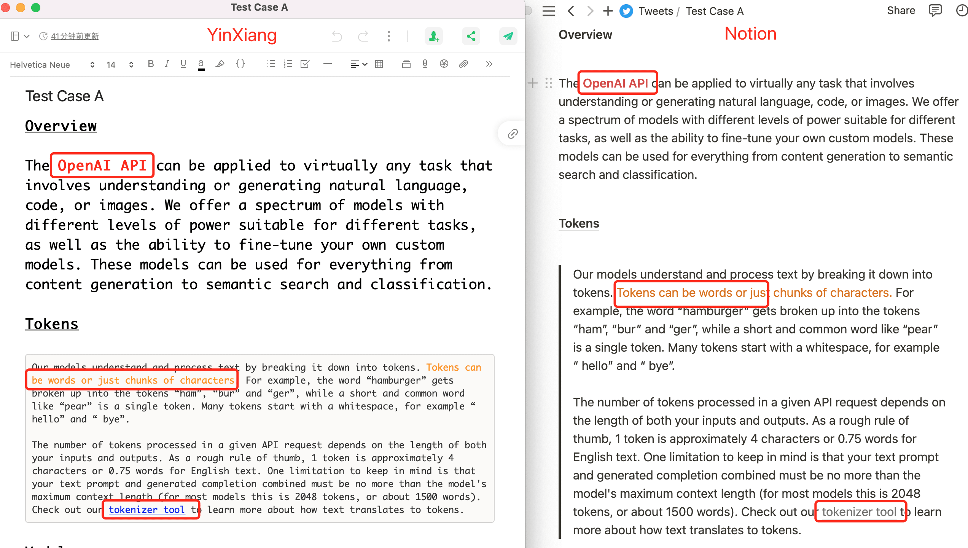
Task: Apply italic formatting
Action: [167, 64]
